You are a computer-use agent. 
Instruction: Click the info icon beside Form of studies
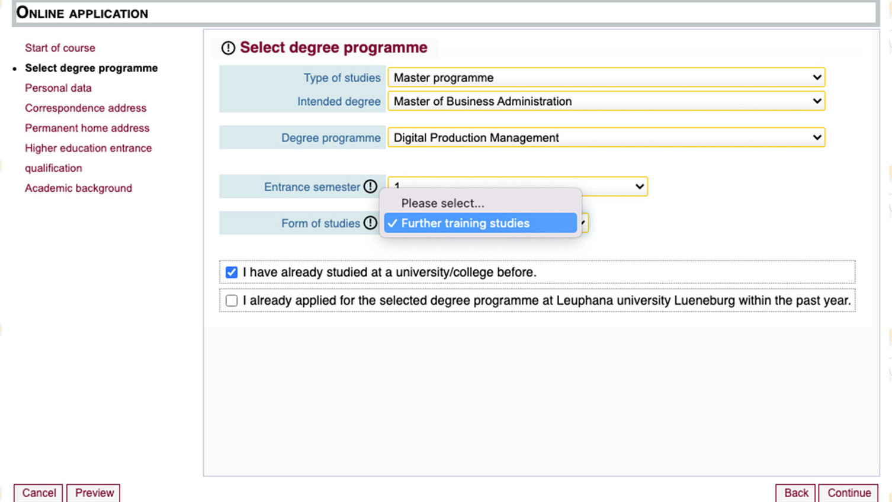370,223
